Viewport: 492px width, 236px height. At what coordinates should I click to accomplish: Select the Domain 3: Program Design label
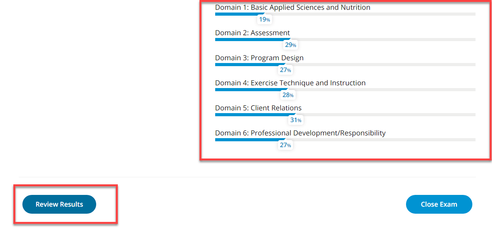pyautogui.click(x=259, y=58)
